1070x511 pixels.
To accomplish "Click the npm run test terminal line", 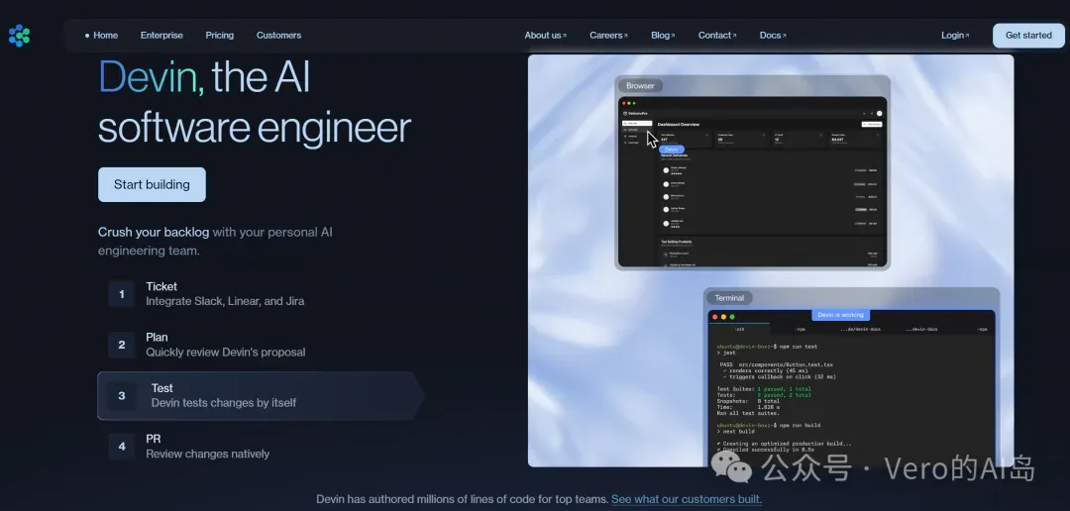I will pyautogui.click(x=767, y=347).
